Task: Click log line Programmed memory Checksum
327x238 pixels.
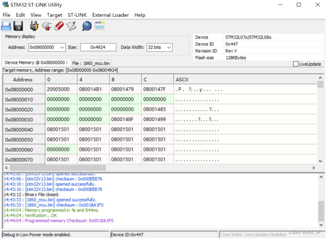Action: pyautogui.click(x=59, y=220)
